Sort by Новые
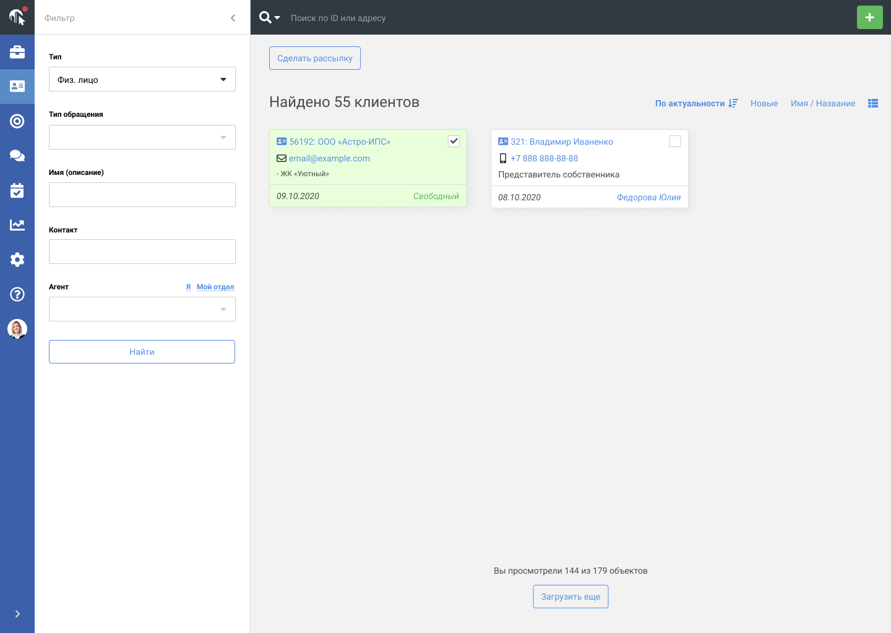Image resolution: width=891 pixels, height=633 pixels. [764, 103]
